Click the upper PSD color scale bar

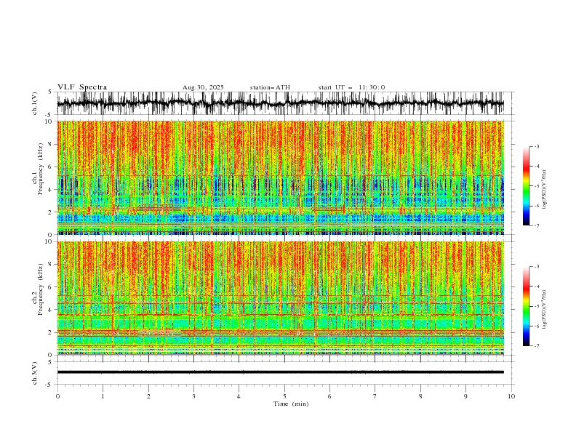[526, 186]
